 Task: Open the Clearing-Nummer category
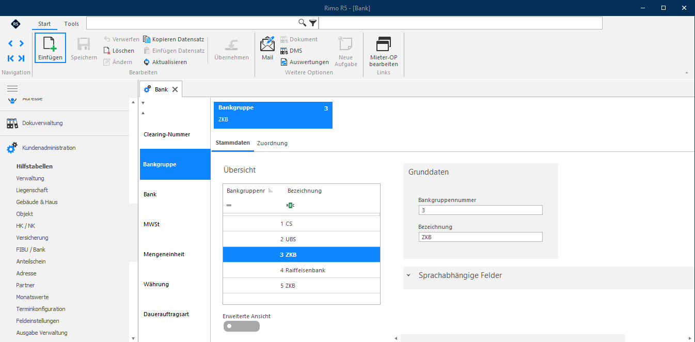(x=175, y=134)
